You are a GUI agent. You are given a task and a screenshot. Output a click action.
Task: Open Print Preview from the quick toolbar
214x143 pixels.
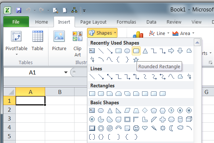click(x=55, y=10)
